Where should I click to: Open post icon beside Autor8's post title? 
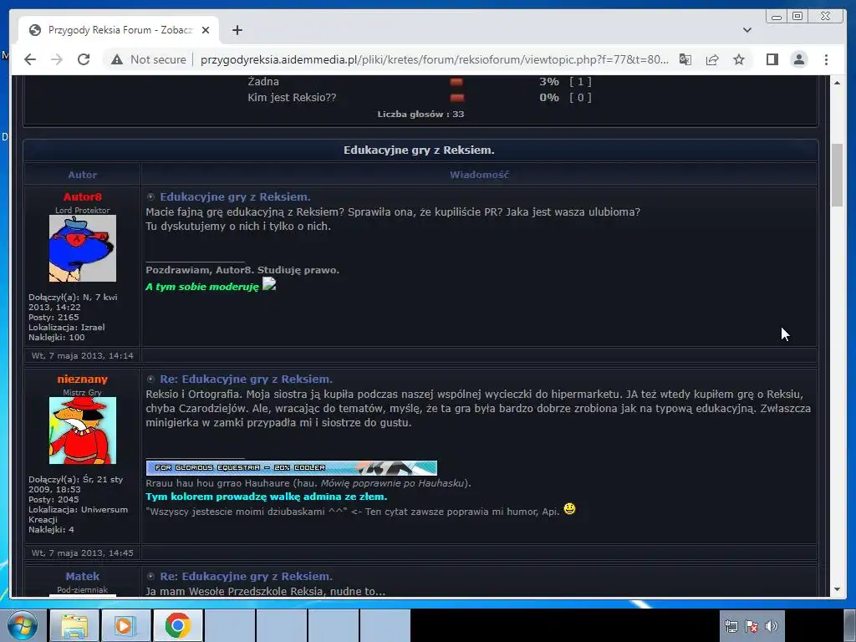(150, 197)
